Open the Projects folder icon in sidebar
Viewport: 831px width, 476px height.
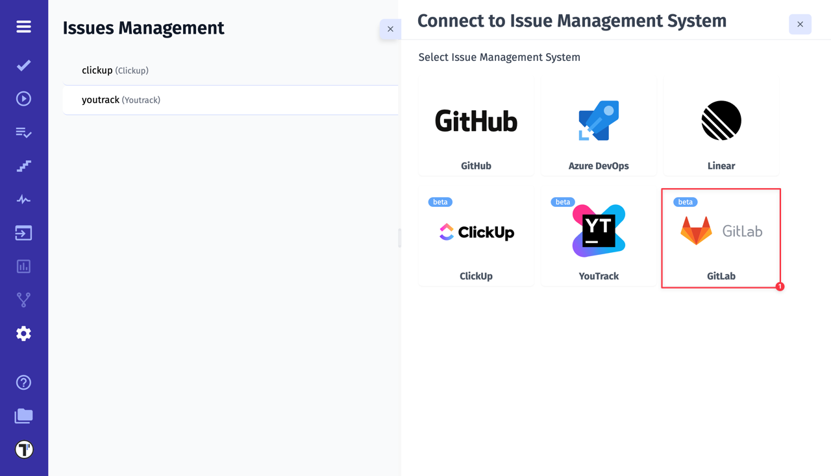(23, 416)
